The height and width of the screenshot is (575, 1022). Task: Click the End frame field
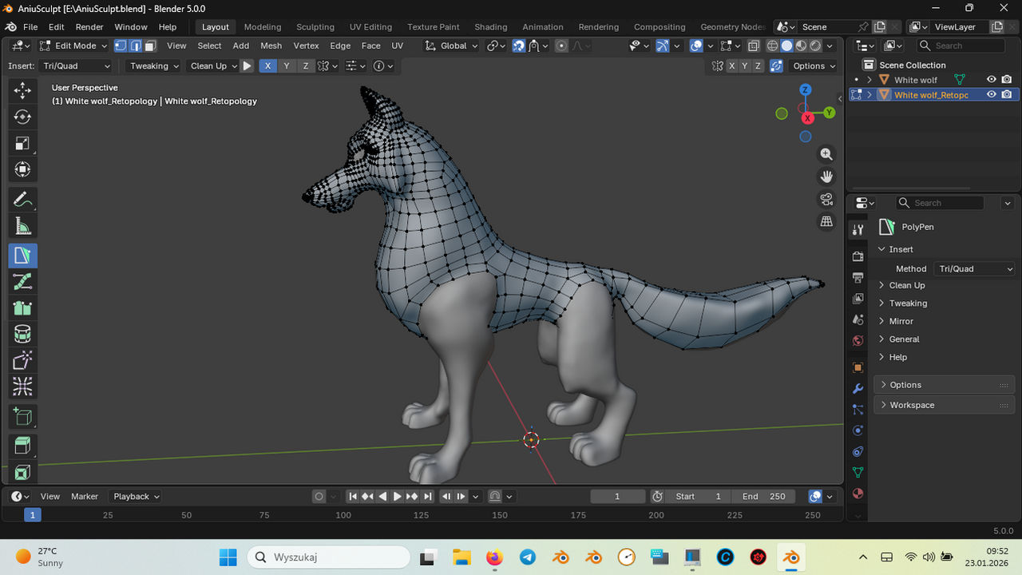tap(764, 496)
